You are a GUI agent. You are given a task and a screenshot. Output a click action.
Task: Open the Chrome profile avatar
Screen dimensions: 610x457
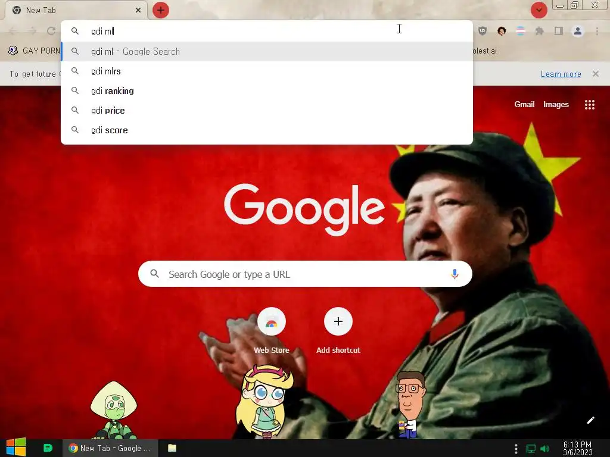[x=578, y=31]
